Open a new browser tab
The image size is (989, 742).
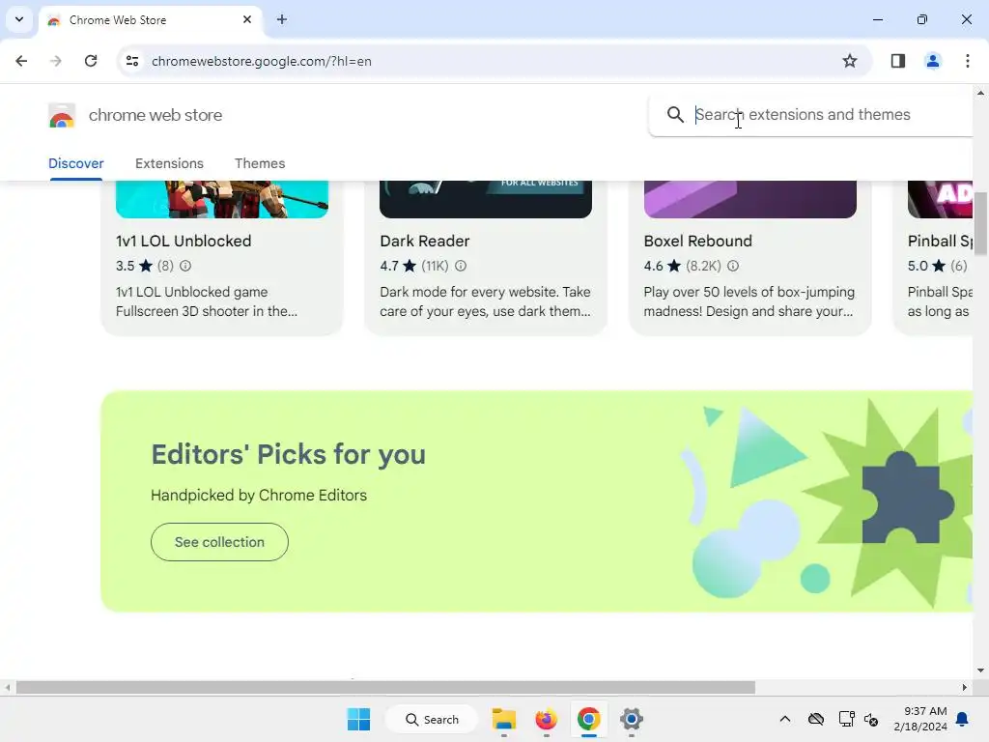point(282,19)
